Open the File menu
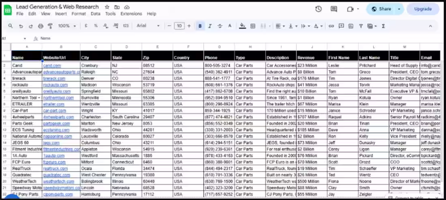The width and height of the screenshot is (446, 200). (20, 14)
